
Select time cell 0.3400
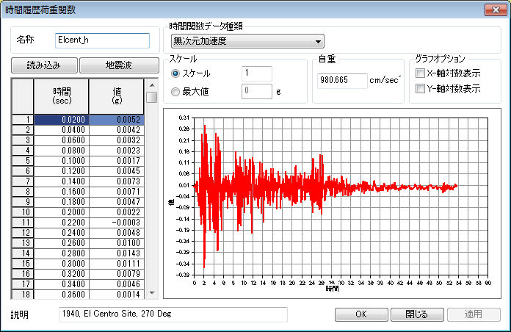[x=61, y=284]
